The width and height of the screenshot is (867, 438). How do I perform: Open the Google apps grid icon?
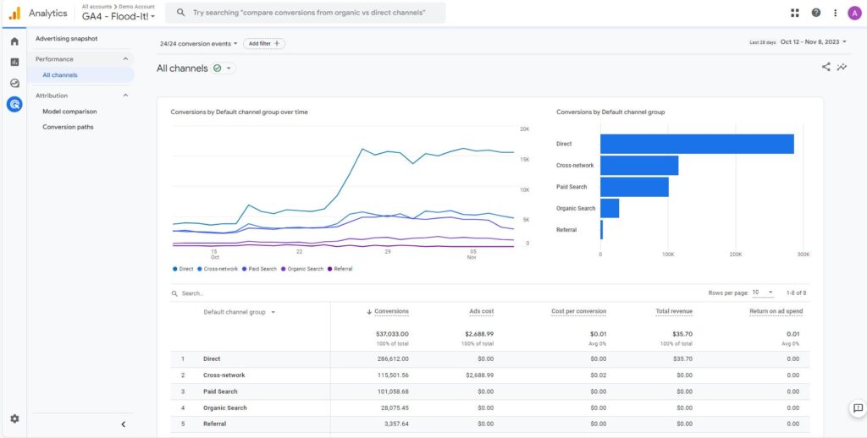pyautogui.click(x=795, y=13)
